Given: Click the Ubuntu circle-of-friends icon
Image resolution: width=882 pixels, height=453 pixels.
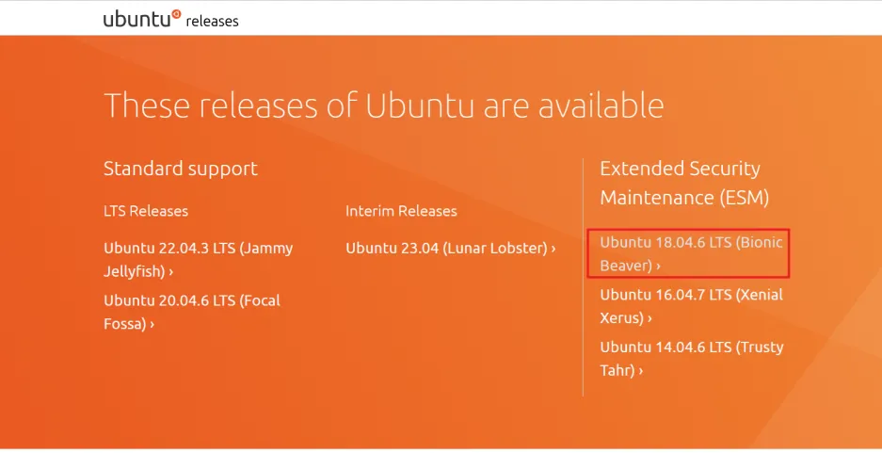Looking at the screenshot, I should (x=176, y=14).
